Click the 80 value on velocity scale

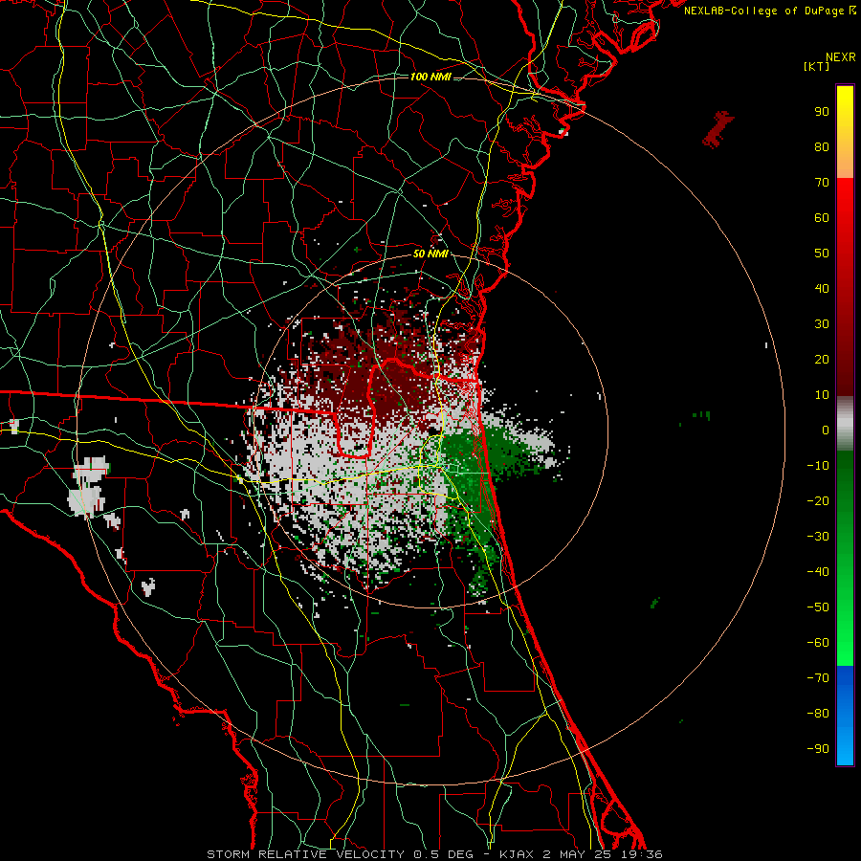click(822, 146)
